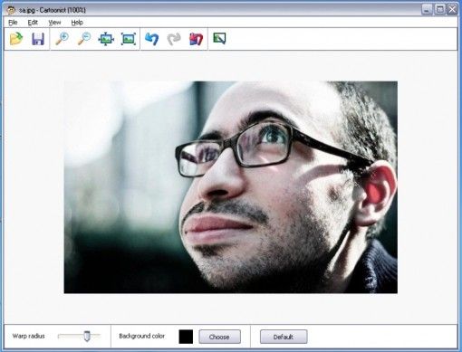Click the red and blue restore-original icon
This screenshot has height=352, width=462.
[196, 39]
